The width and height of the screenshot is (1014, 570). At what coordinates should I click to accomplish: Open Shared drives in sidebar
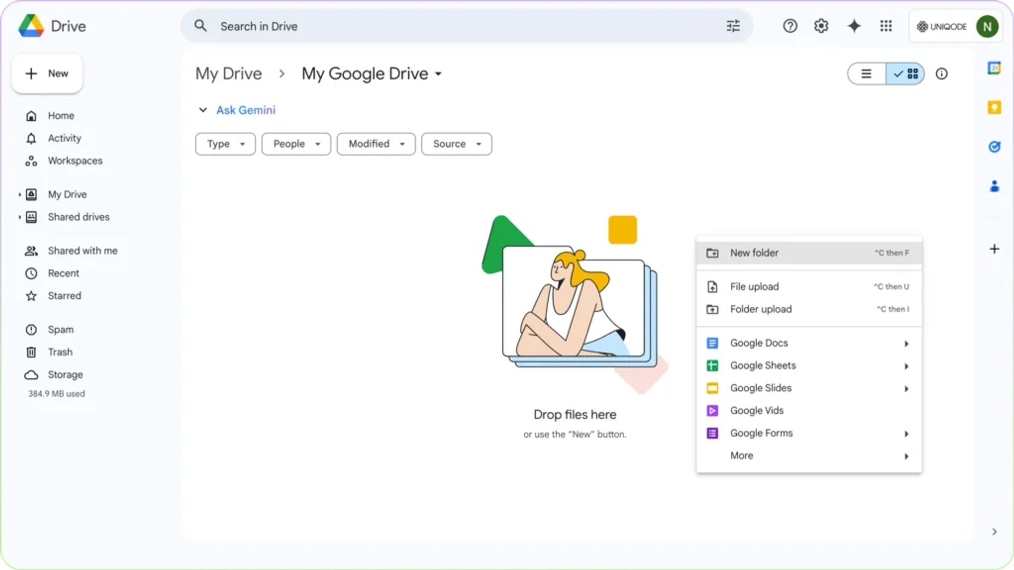click(79, 217)
